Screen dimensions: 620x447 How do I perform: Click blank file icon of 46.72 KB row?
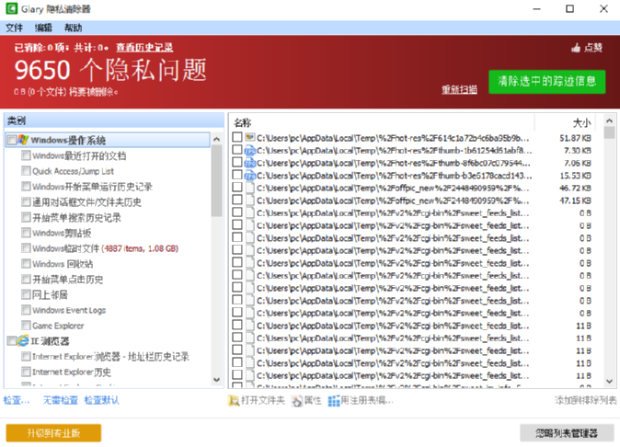coord(250,188)
